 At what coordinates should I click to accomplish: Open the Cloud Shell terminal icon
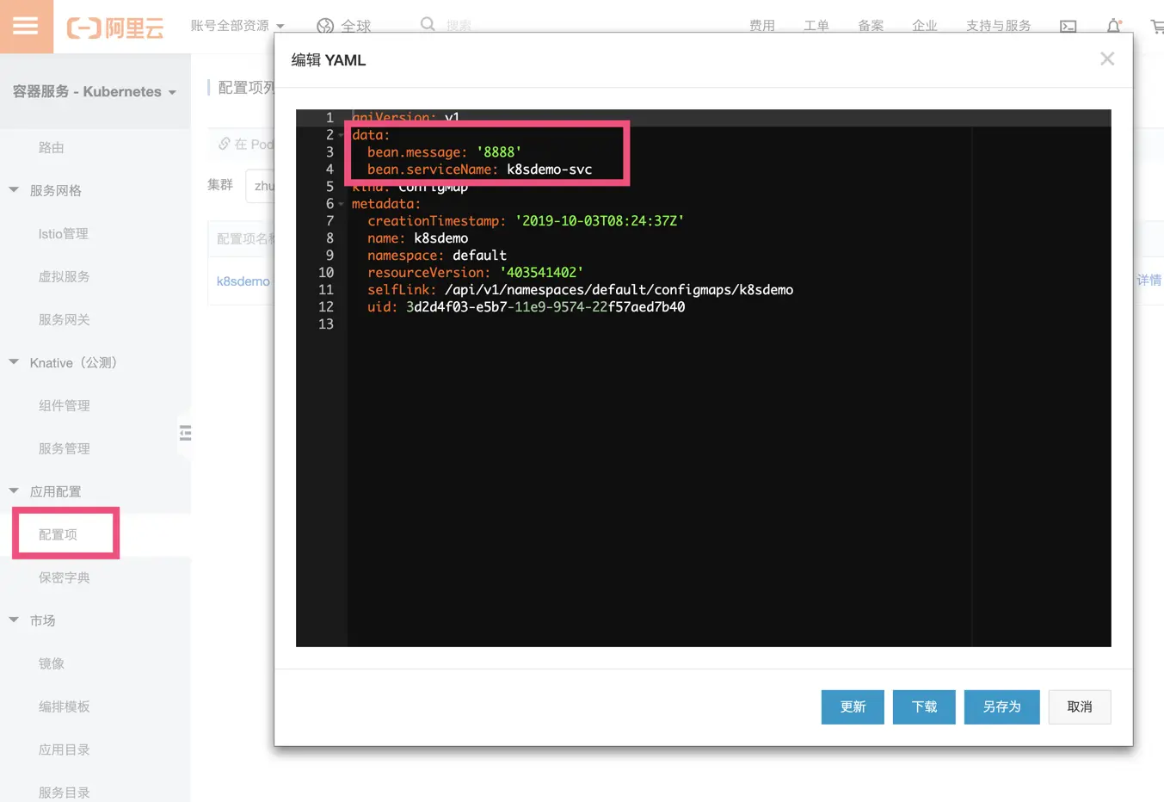pos(1068,27)
